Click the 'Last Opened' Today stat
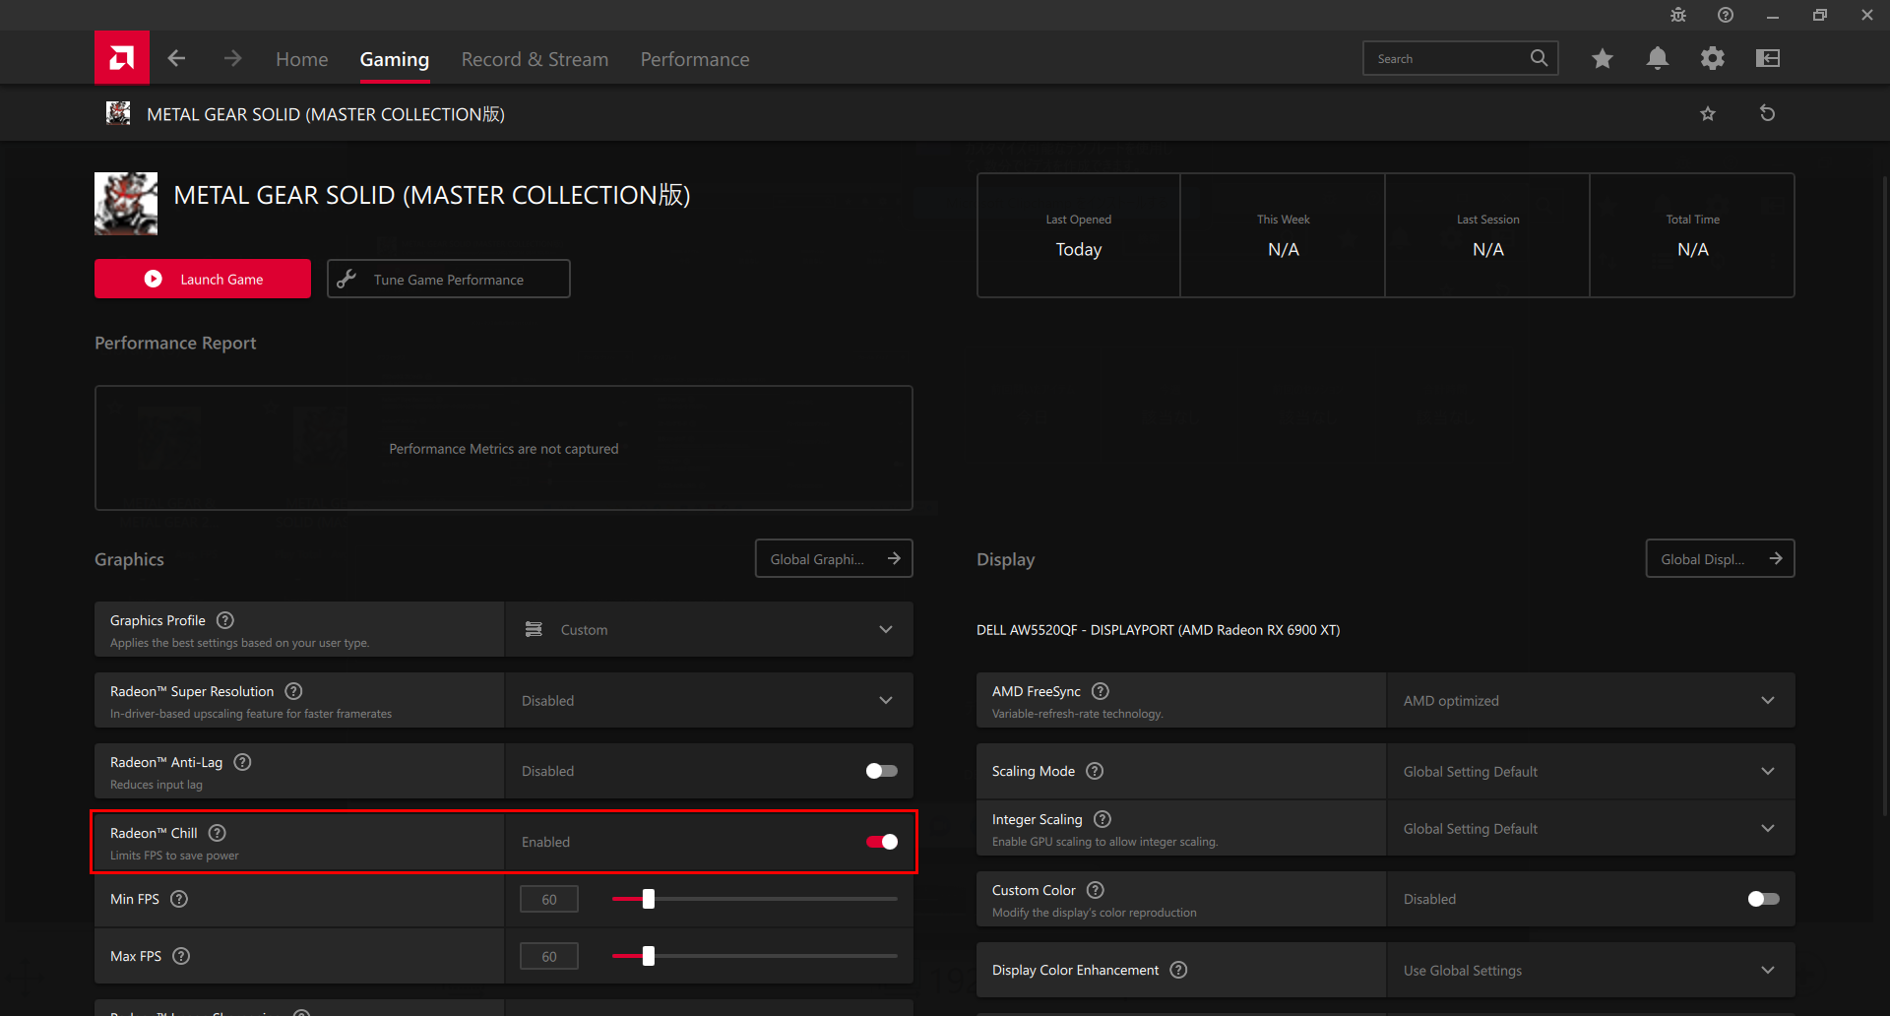 [x=1079, y=235]
